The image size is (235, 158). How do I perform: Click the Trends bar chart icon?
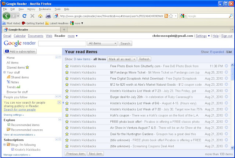pos(18,87)
